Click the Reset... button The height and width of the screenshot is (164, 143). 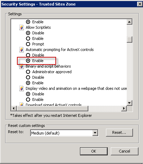click(x=119, y=132)
